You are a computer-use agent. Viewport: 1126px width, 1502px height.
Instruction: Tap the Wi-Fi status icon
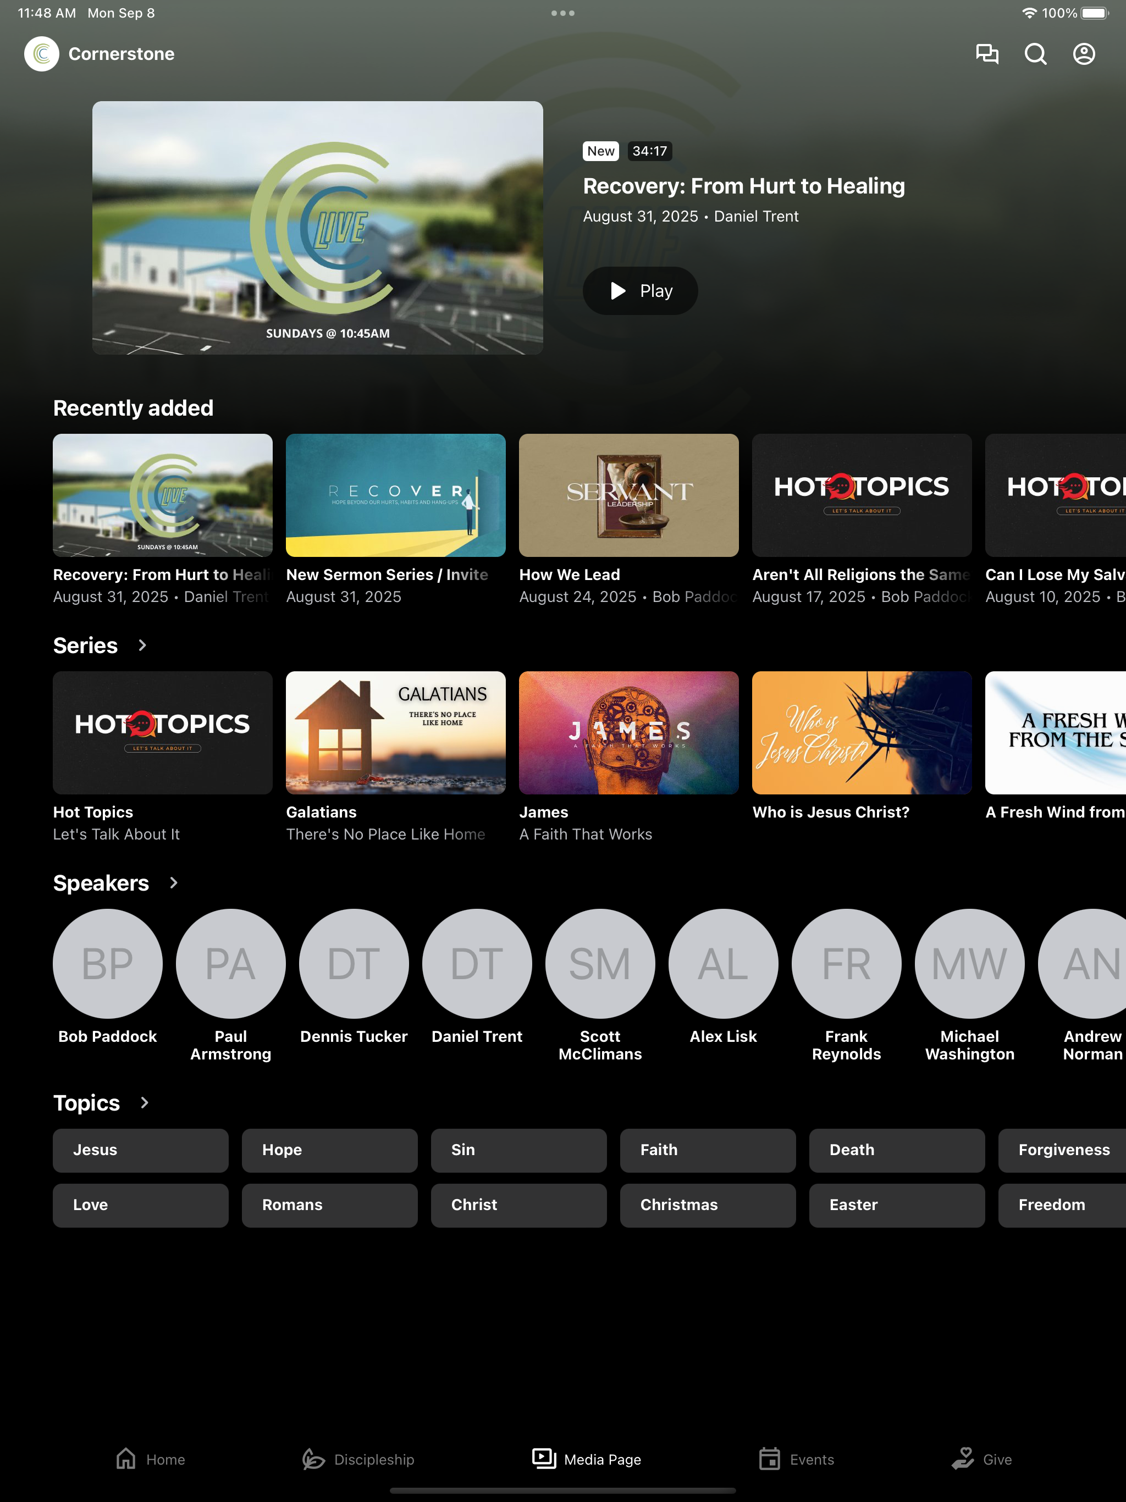tap(1030, 13)
